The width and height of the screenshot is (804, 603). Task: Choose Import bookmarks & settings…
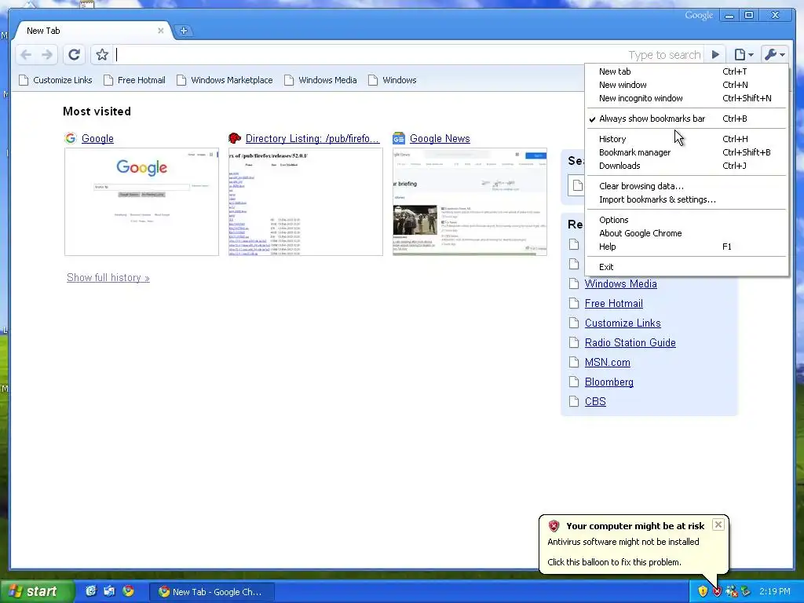pos(686,199)
